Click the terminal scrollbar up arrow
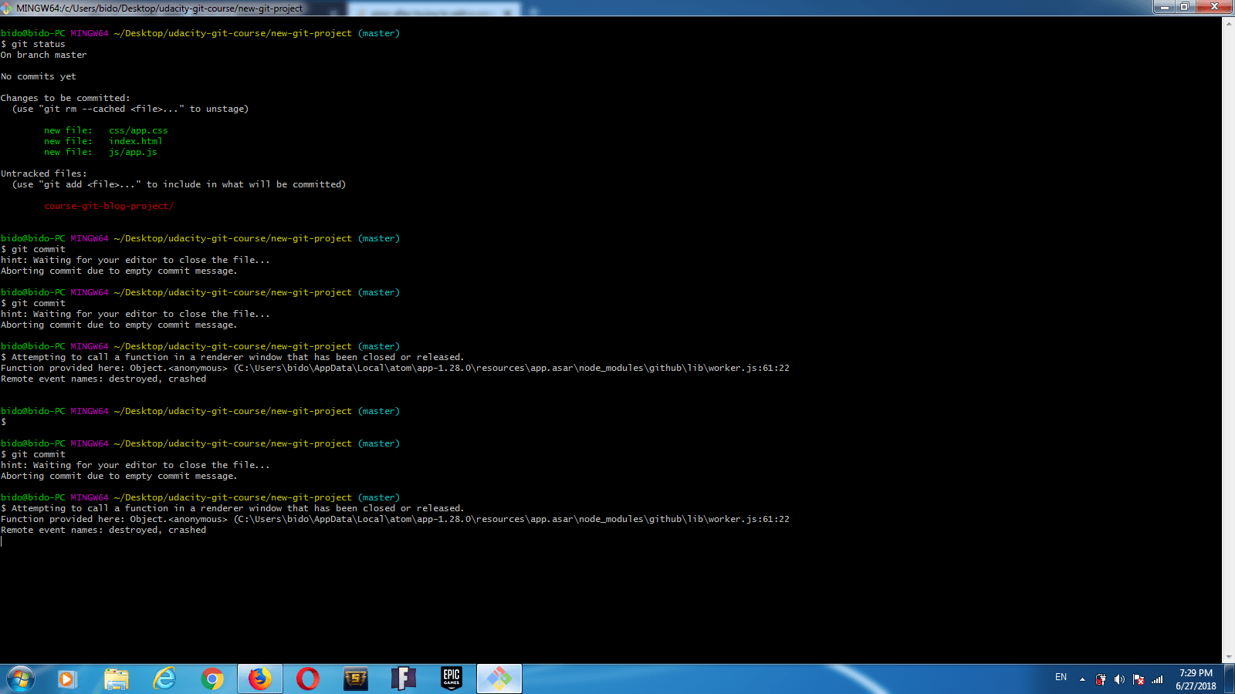Screen dimensions: 1235x694 1229,24
